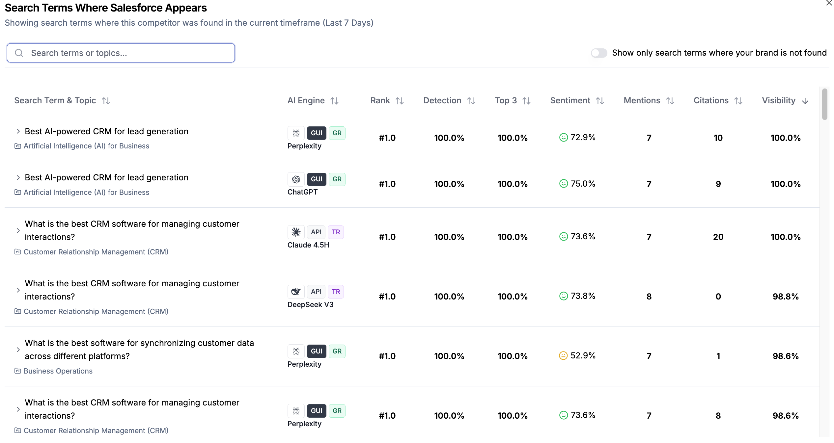Viewport: 834px width, 443px height.
Task: Focus the Search terms or topics field
Action: pyautogui.click(x=121, y=53)
